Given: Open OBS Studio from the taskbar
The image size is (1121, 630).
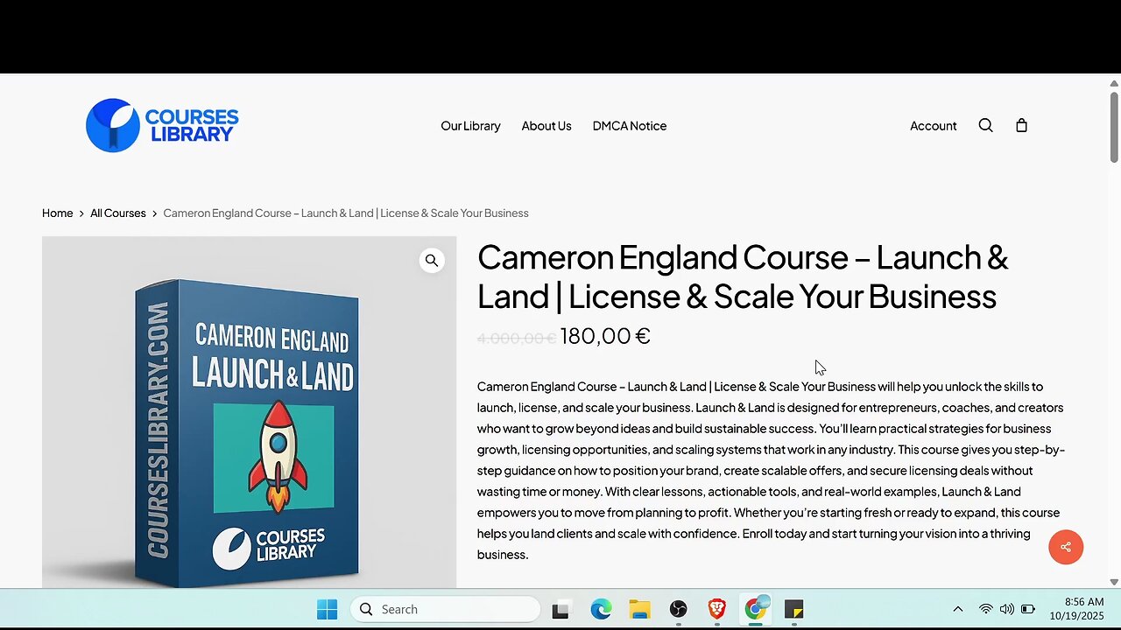Looking at the screenshot, I should point(678,609).
